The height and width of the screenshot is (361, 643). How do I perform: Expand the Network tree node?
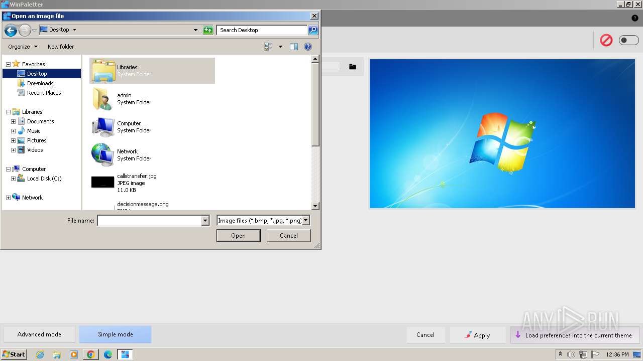click(8, 198)
